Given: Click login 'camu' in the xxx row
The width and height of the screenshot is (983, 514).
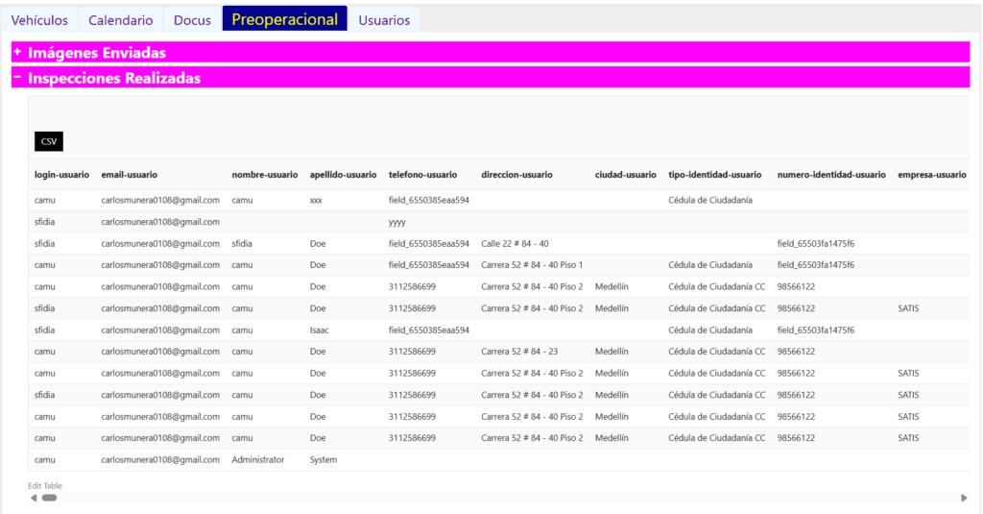Looking at the screenshot, I should click(44, 200).
